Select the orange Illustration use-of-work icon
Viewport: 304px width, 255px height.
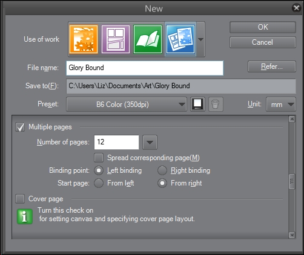pos(84,39)
